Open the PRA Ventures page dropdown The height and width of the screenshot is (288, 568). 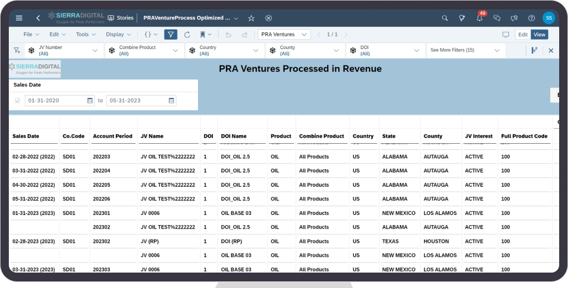coord(284,35)
